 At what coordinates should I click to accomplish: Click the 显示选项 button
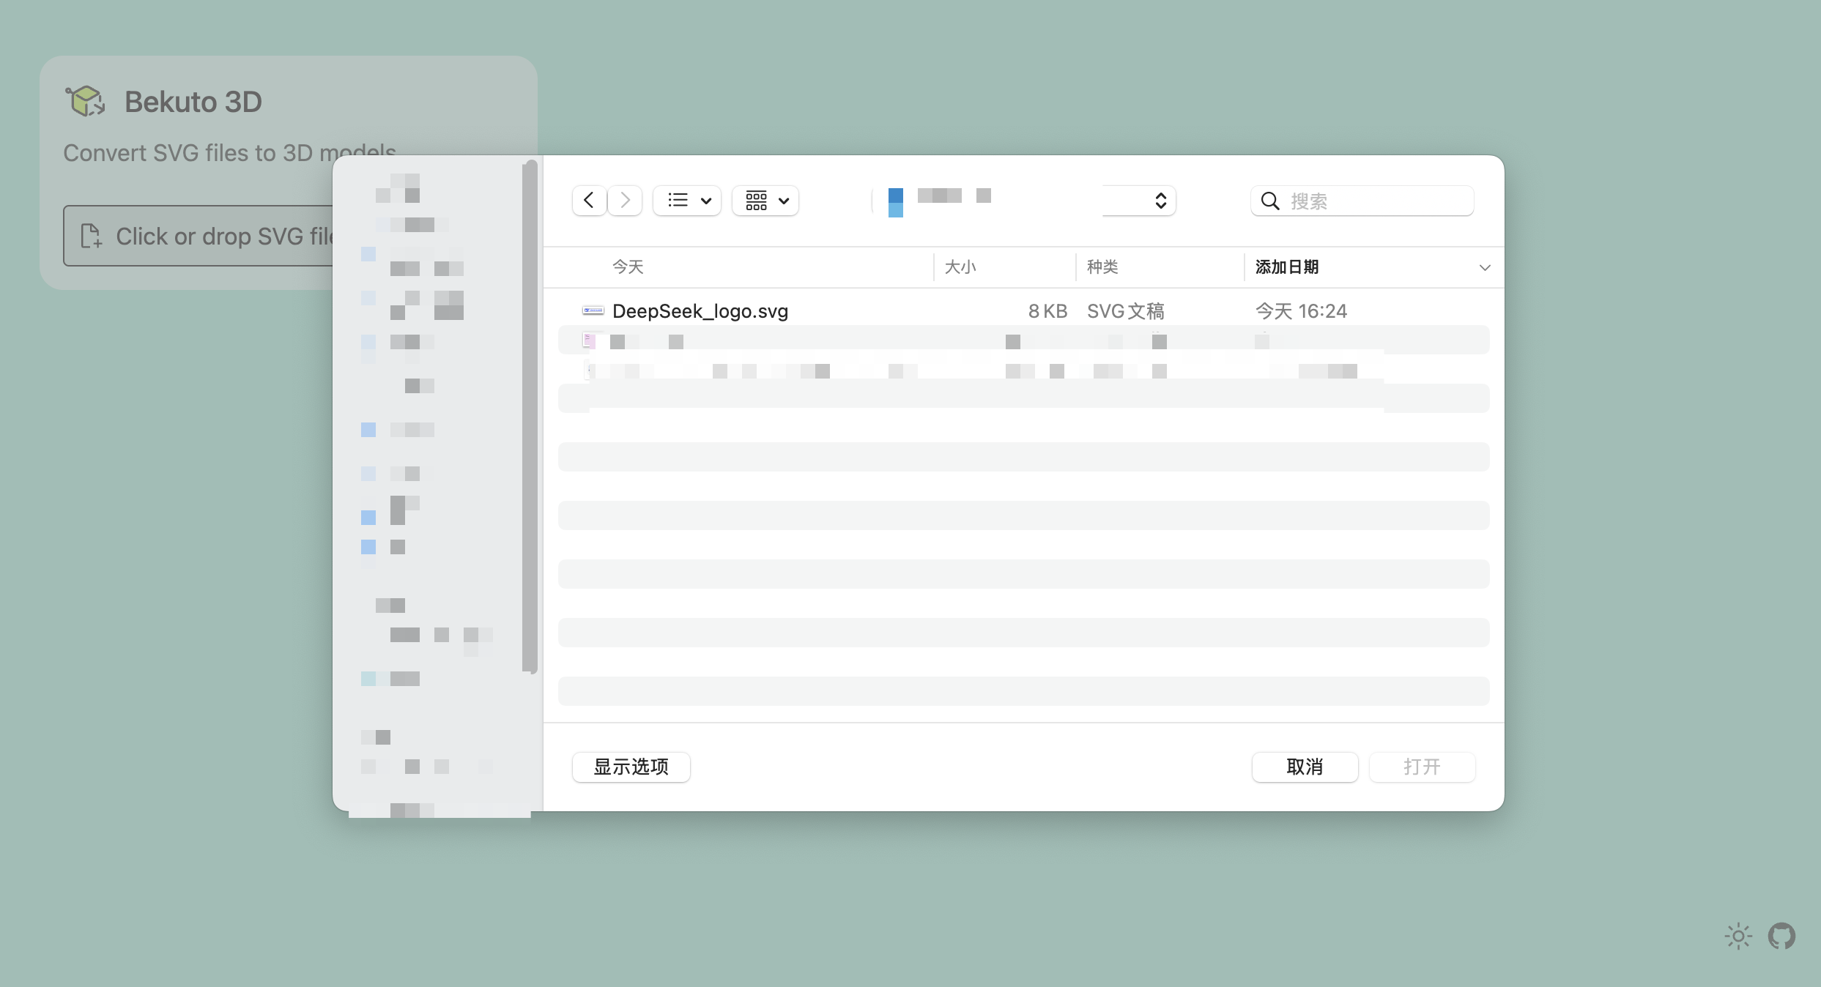(x=631, y=767)
